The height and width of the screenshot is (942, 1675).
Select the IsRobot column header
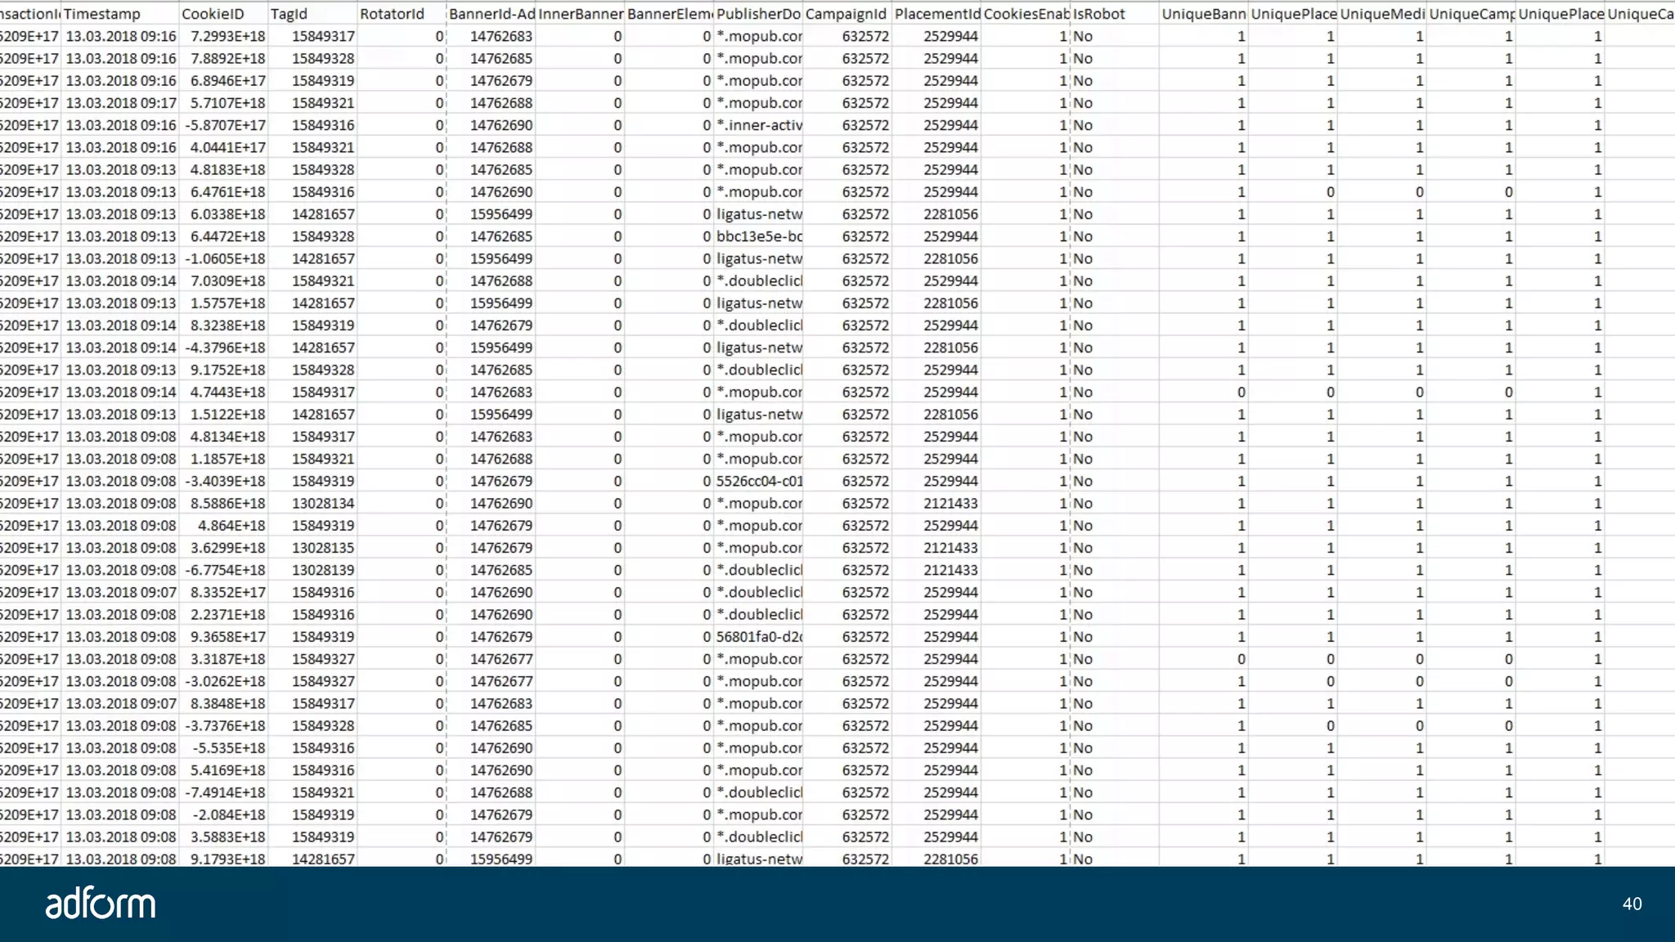(1099, 14)
